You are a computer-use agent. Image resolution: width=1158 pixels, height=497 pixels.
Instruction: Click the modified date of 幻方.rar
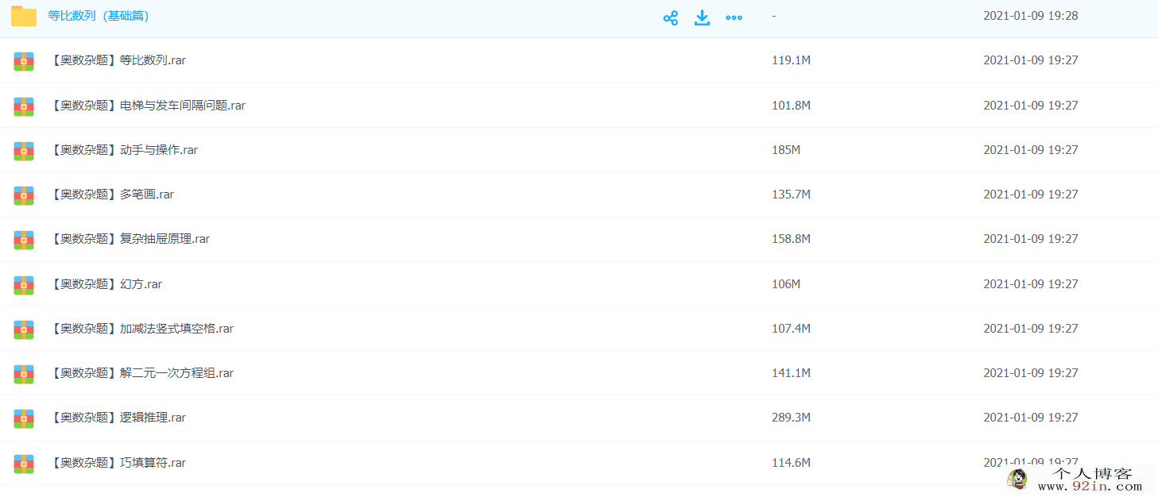point(1031,284)
